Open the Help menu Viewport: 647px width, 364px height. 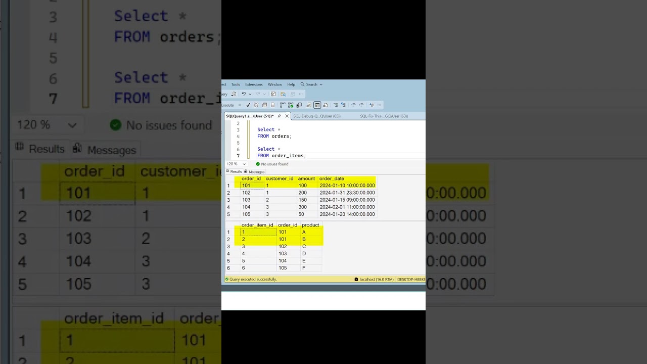[291, 84]
